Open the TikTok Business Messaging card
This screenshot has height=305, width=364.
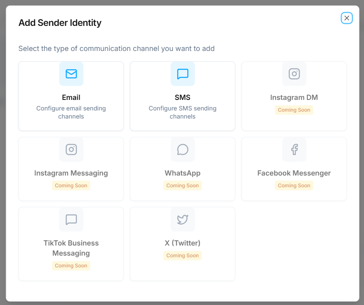71,244
